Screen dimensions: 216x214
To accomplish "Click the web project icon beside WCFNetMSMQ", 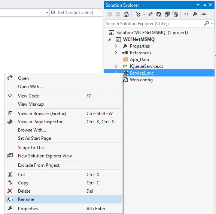I will click(x=118, y=40).
